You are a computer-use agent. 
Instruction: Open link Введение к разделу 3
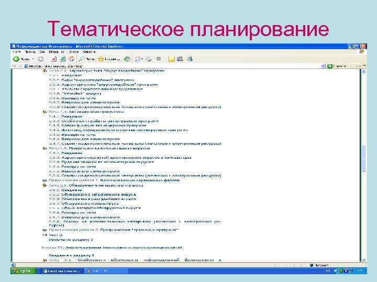point(72,255)
